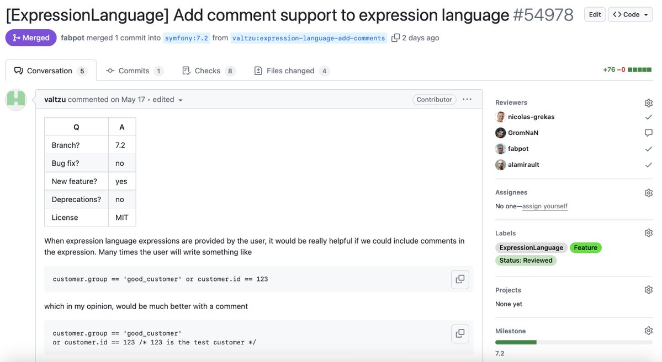Expand the edited history dropdown
Viewport: 662px width, 362px height.
point(168,100)
